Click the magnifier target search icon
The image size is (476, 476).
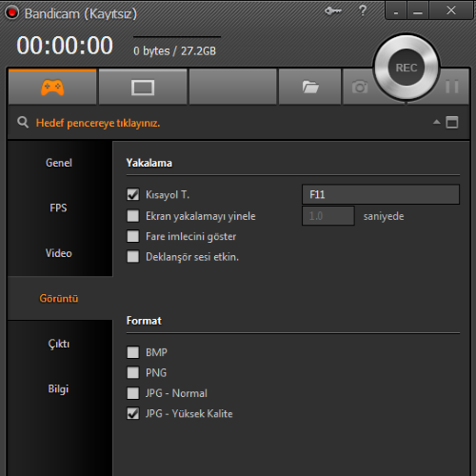point(23,122)
